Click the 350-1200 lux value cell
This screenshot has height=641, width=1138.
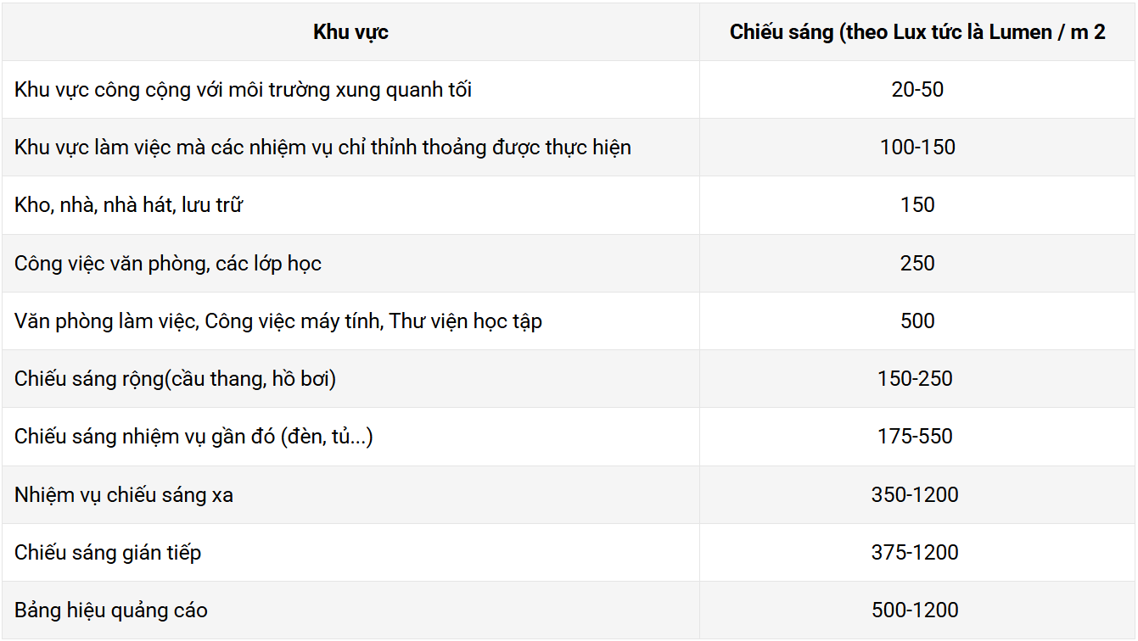click(915, 494)
